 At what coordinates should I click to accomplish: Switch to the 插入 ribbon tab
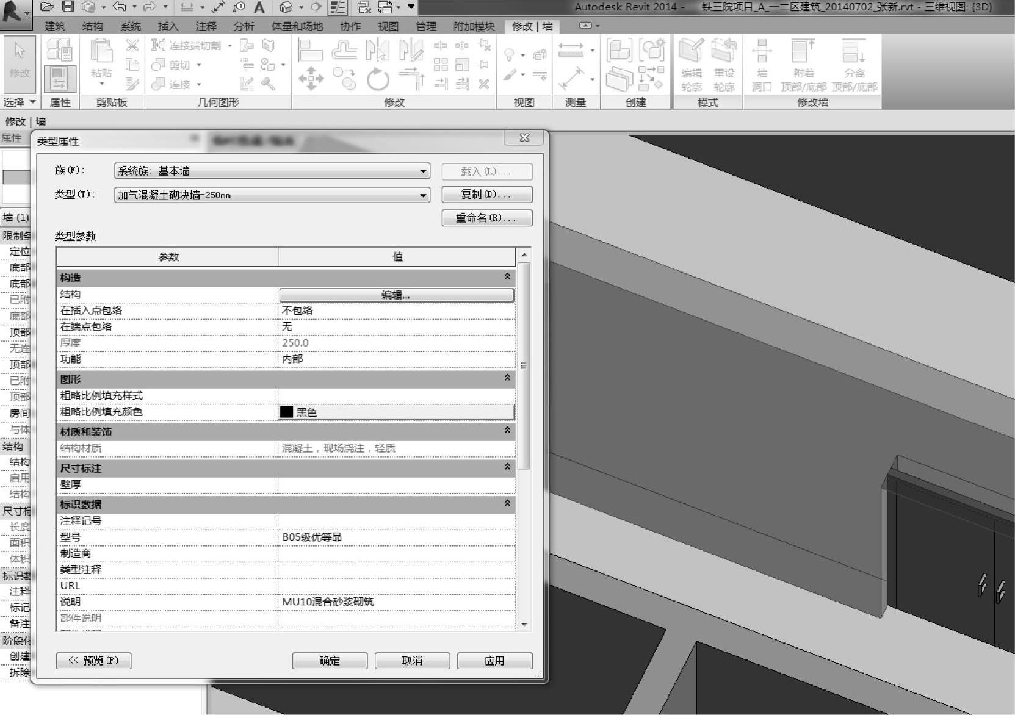(168, 26)
